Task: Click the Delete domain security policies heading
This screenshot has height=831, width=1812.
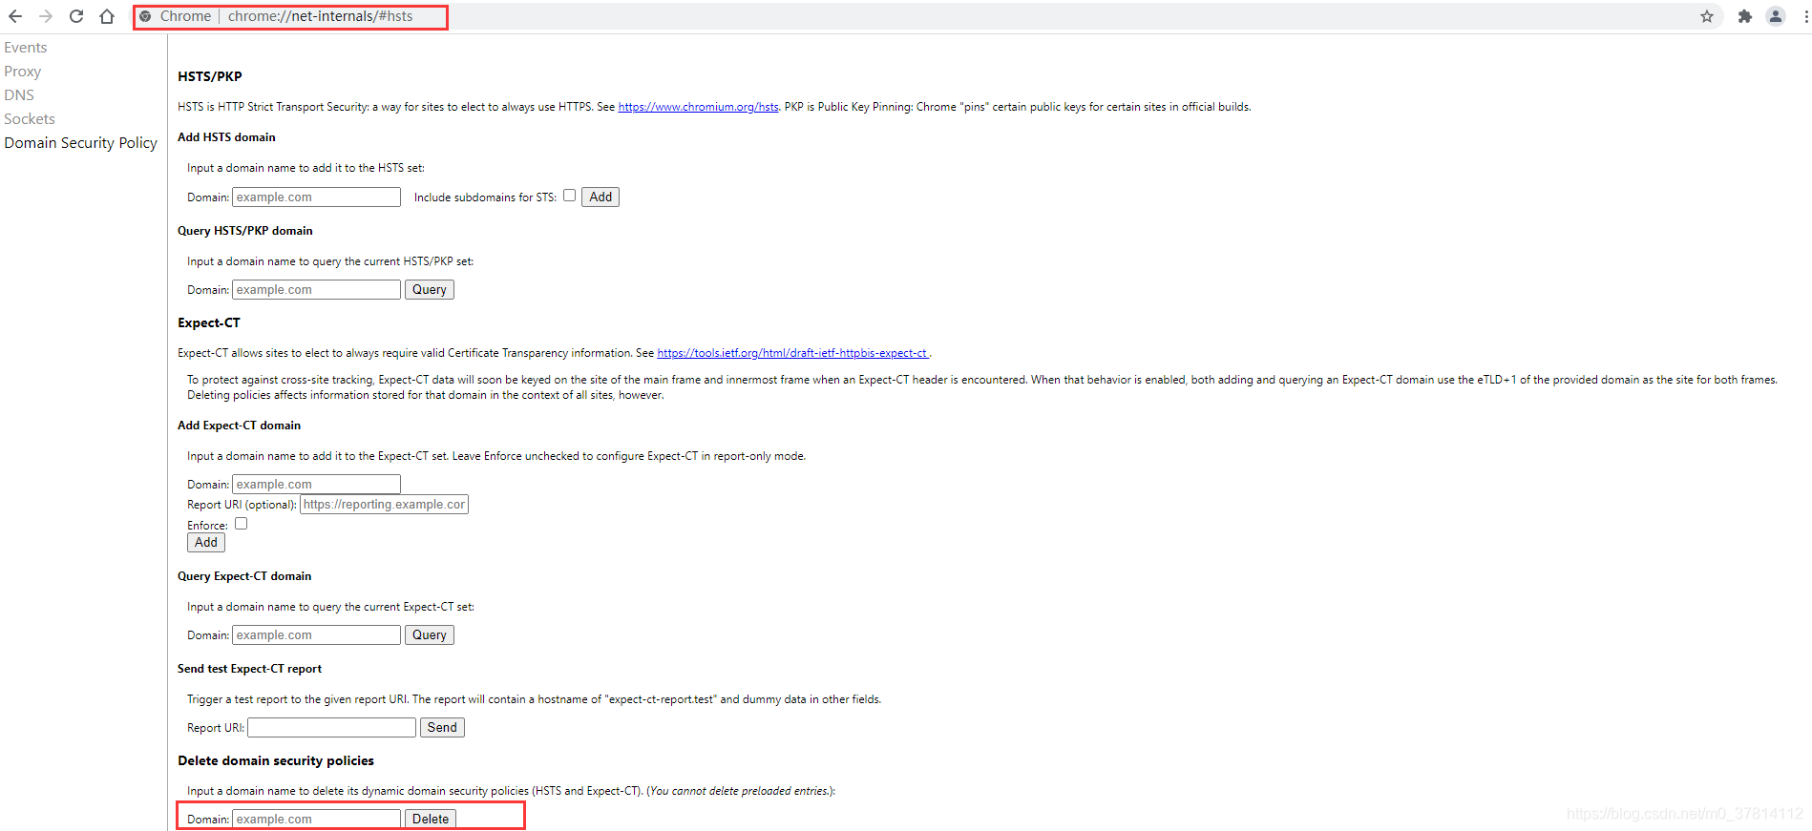Action: pyautogui.click(x=276, y=761)
